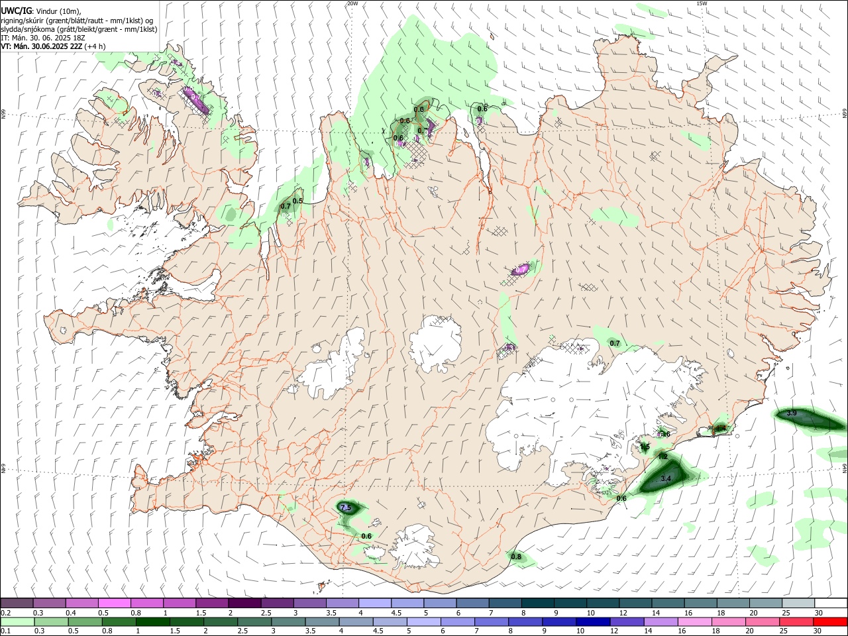Pick the upper legend swatch starting at 0.2
The height and width of the screenshot is (636, 848).
17,604
